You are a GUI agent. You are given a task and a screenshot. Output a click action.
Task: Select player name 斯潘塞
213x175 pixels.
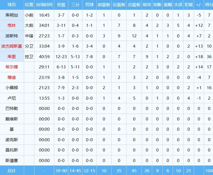tap(12, 161)
